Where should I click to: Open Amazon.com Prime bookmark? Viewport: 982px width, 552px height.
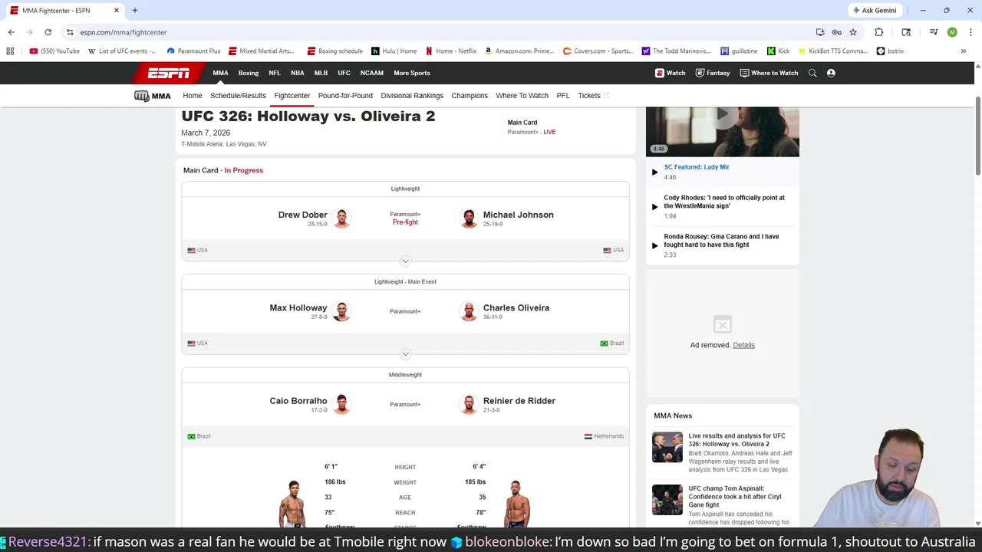519,51
